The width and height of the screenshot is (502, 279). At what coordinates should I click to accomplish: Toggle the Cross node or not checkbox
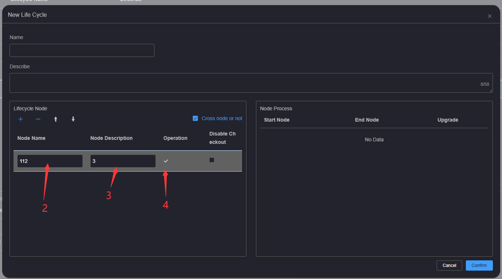click(195, 118)
